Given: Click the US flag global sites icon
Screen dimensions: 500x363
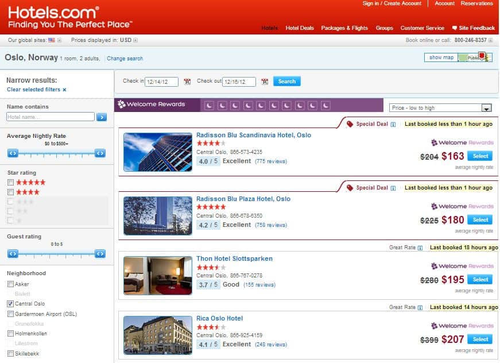Looking at the screenshot, I should pyautogui.click(x=51, y=40).
